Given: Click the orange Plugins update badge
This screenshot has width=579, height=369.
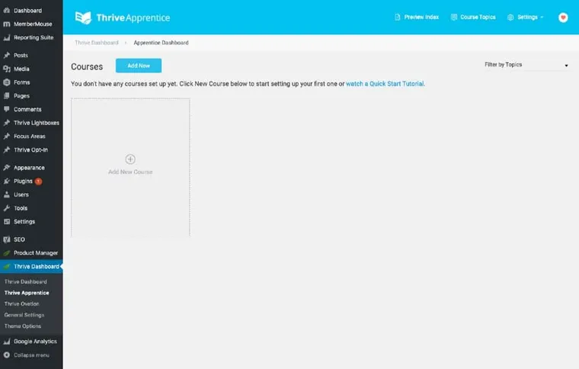Looking at the screenshot, I should click(x=38, y=181).
